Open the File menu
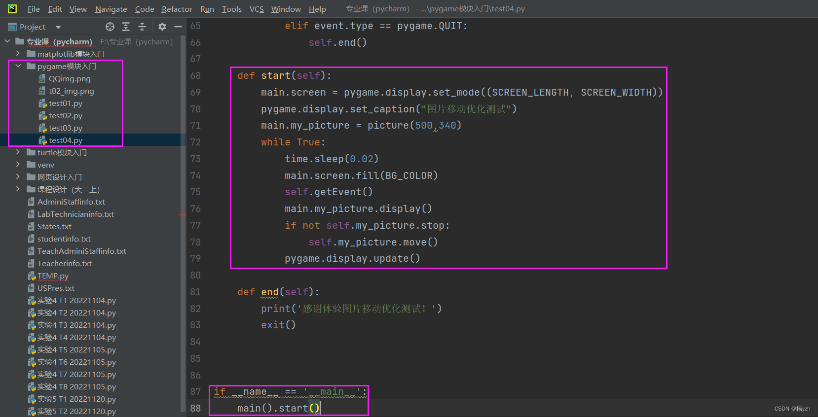This screenshot has width=818, height=417. [34, 9]
